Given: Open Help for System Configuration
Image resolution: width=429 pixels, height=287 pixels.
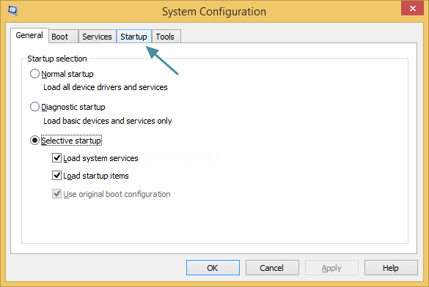Looking at the screenshot, I should [391, 268].
